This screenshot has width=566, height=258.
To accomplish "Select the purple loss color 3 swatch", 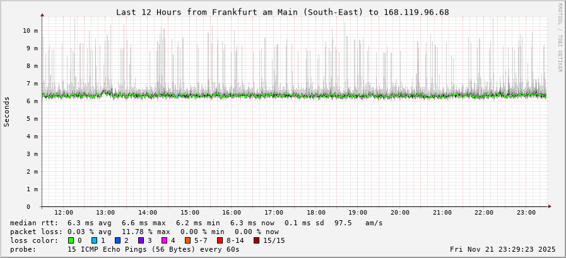I will click(x=141, y=240).
